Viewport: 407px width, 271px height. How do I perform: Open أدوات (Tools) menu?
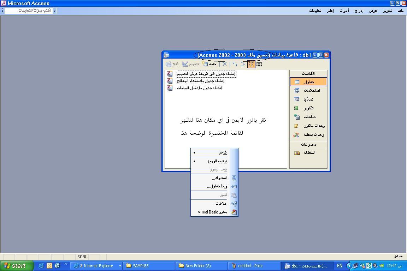tap(344, 11)
